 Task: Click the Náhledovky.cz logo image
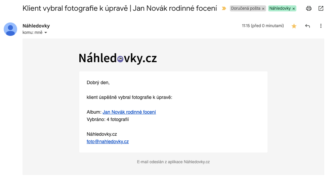click(x=118, y=58)
